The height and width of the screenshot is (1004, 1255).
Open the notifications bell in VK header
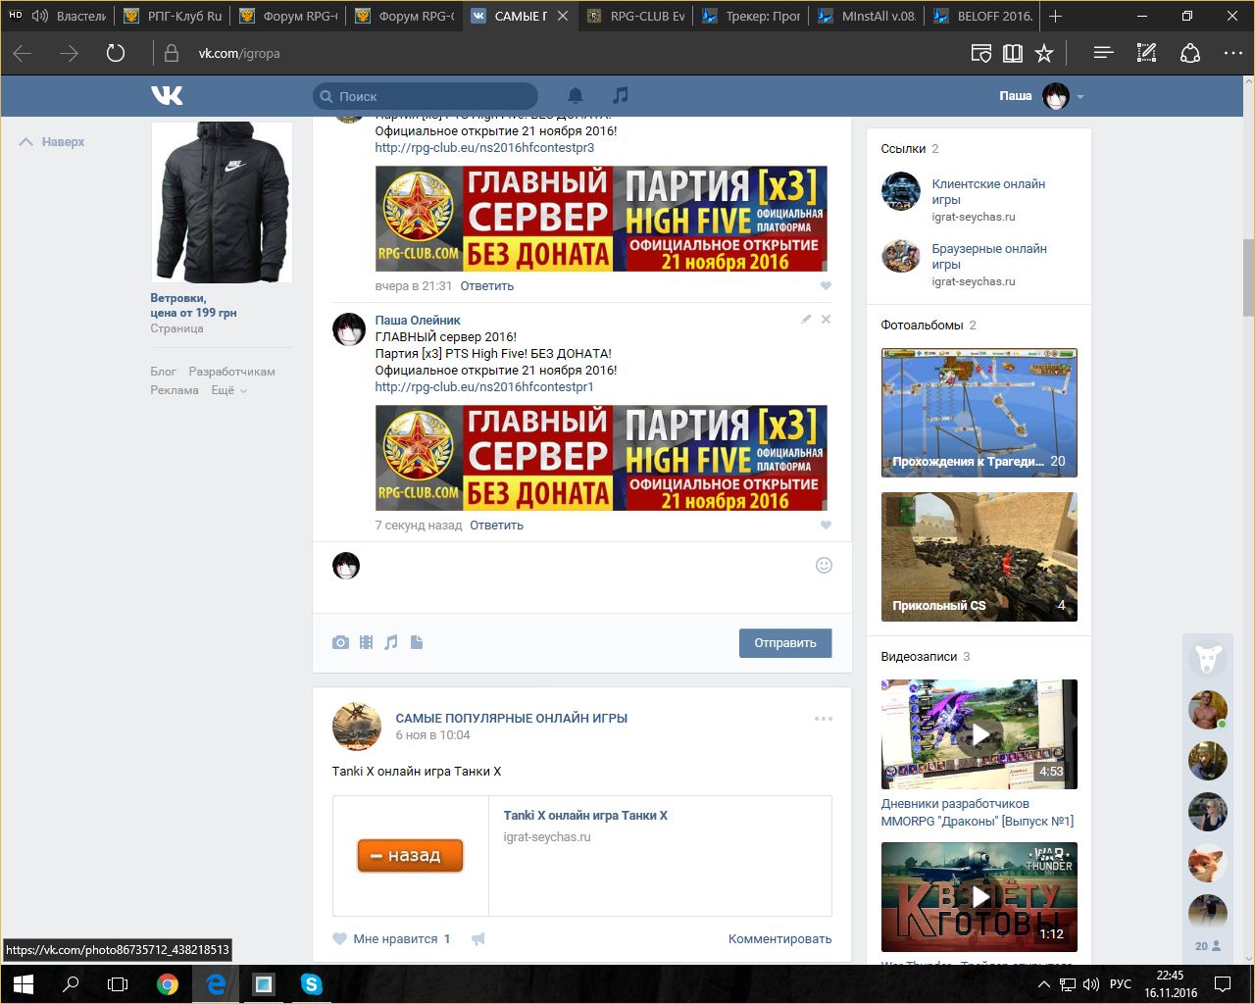click(x=576, y=95)
